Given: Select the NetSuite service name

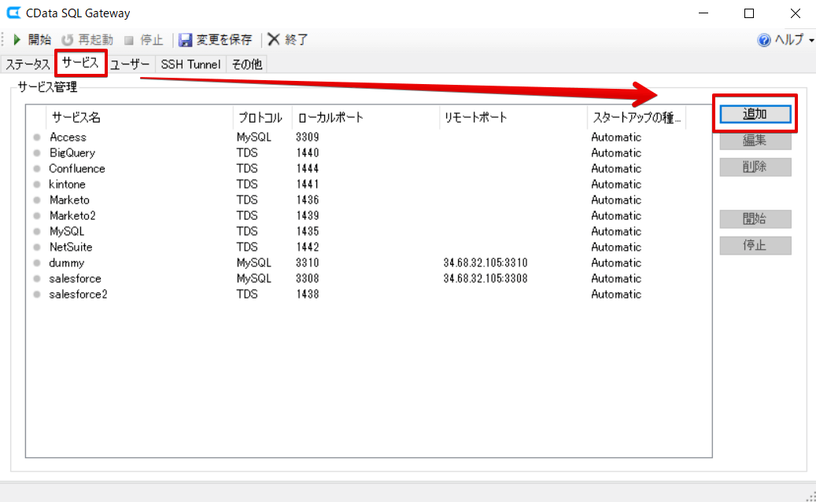Looking at the screenshot, I should click(x=71, y=247).
